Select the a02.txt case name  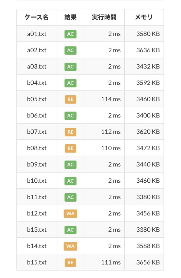37,50
